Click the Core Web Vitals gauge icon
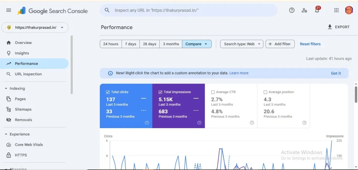The height and width of the screenshot is (170, 358). pos(9,145)
